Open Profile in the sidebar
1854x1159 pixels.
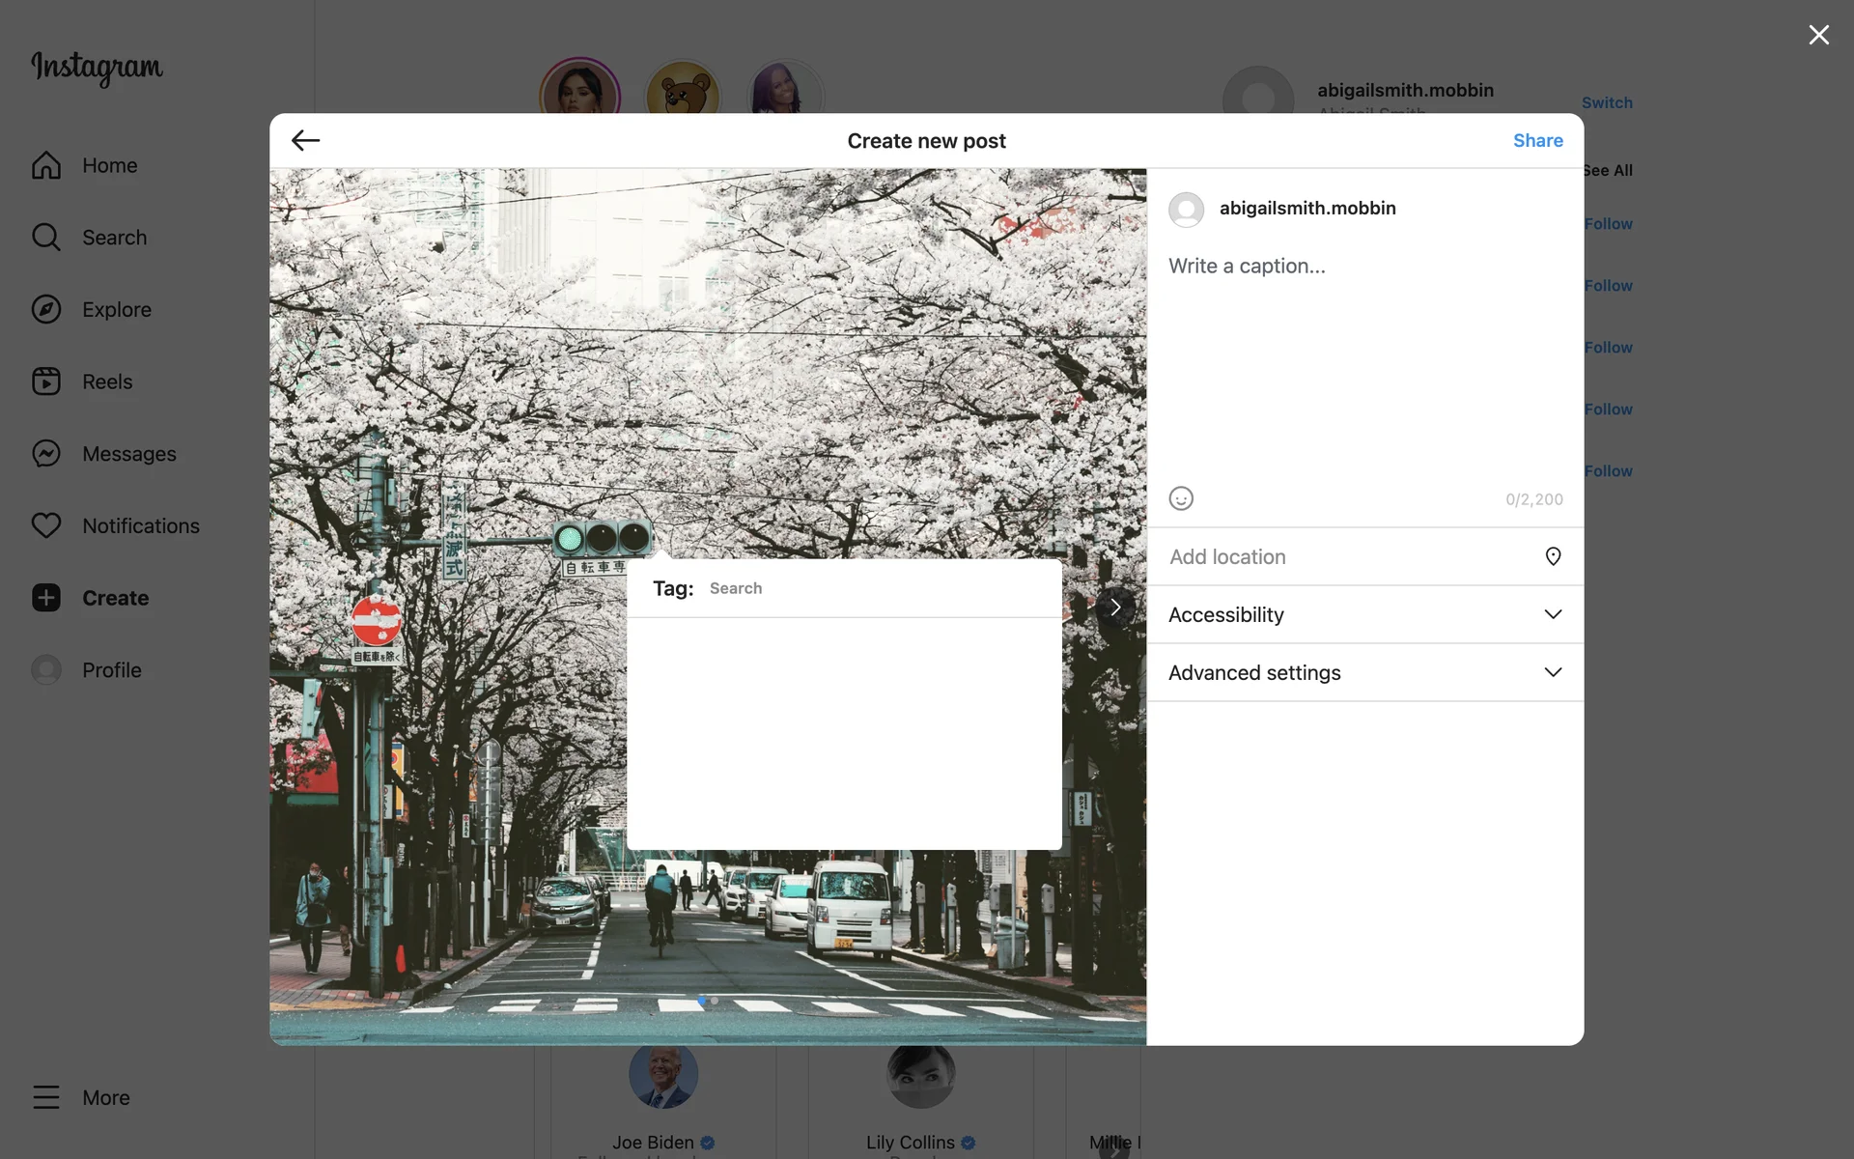(x=111, y=670)
